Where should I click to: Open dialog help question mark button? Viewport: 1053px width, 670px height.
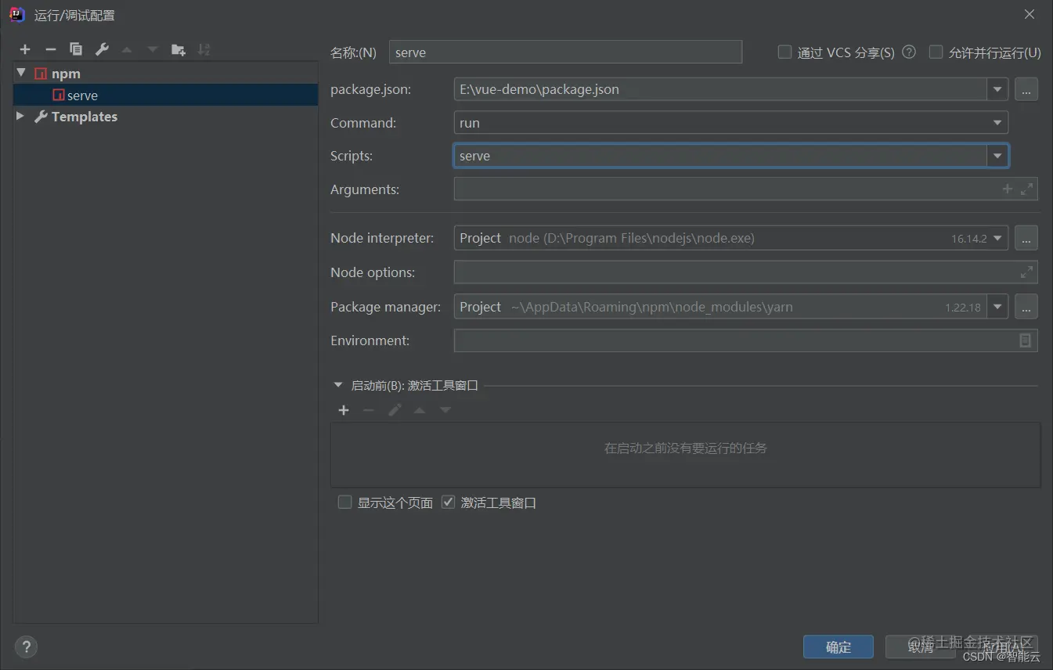[26, 647]
